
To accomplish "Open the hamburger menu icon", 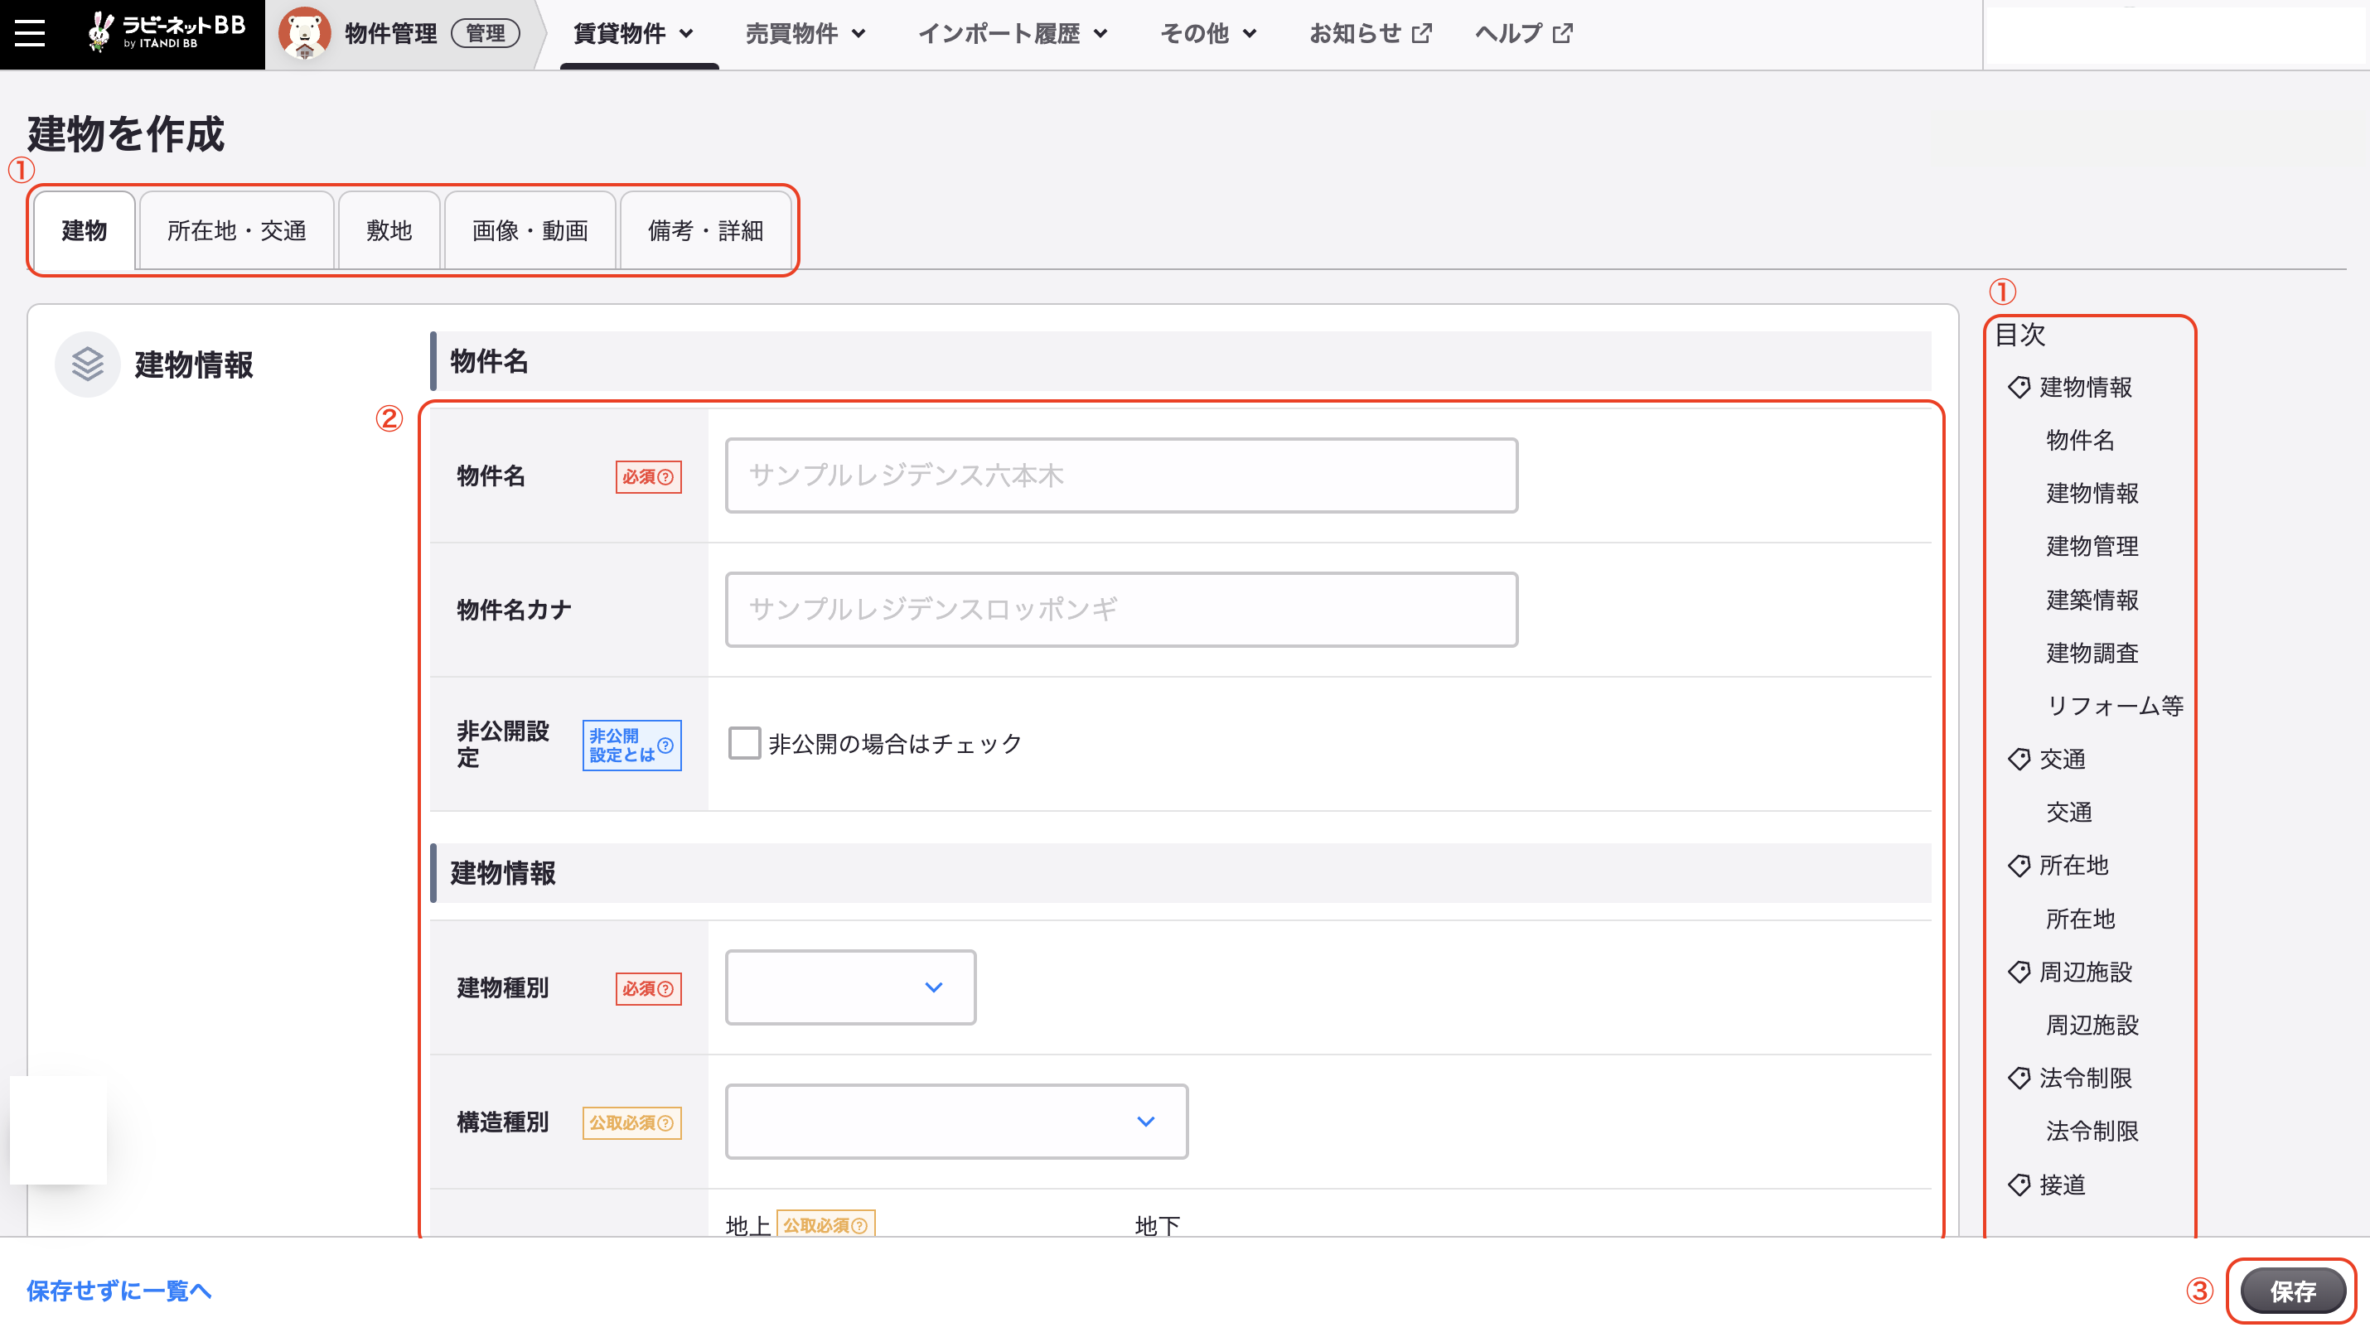I will click(30, 33).
